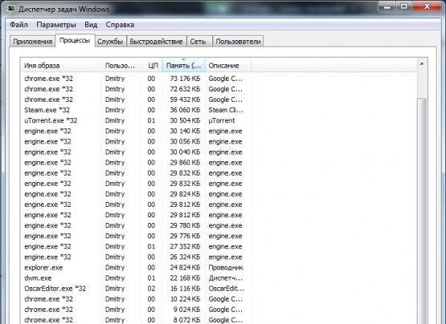Click the Task Manager title bar icon
This screenshot has width=446, height=324.
pos(11,9)
